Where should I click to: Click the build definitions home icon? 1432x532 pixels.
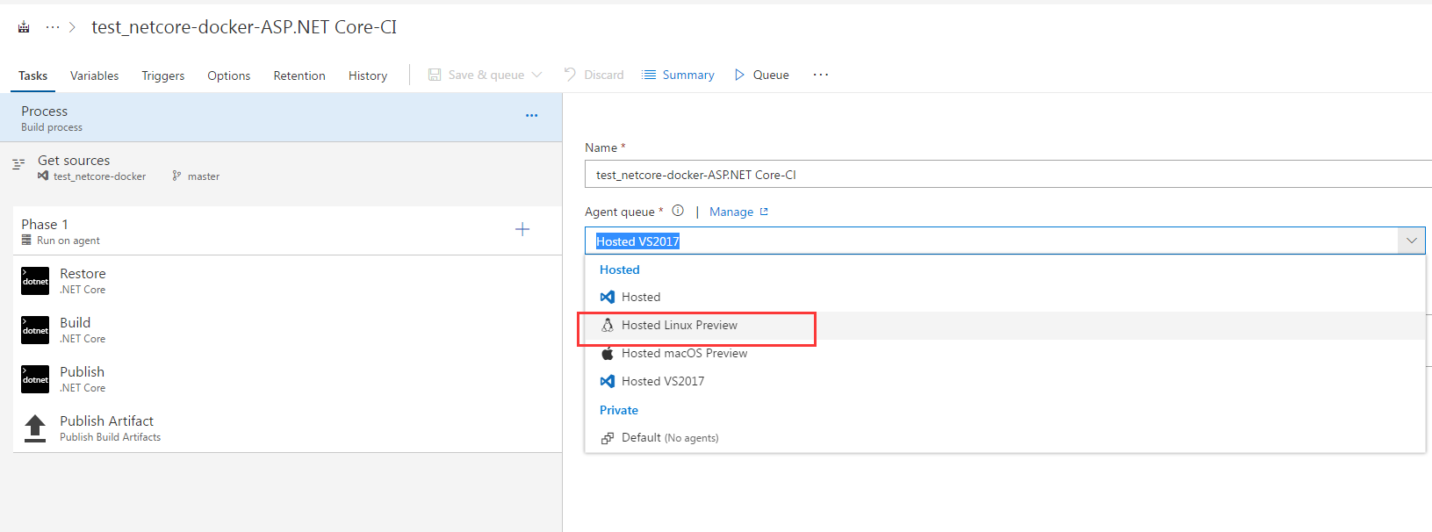24,27
